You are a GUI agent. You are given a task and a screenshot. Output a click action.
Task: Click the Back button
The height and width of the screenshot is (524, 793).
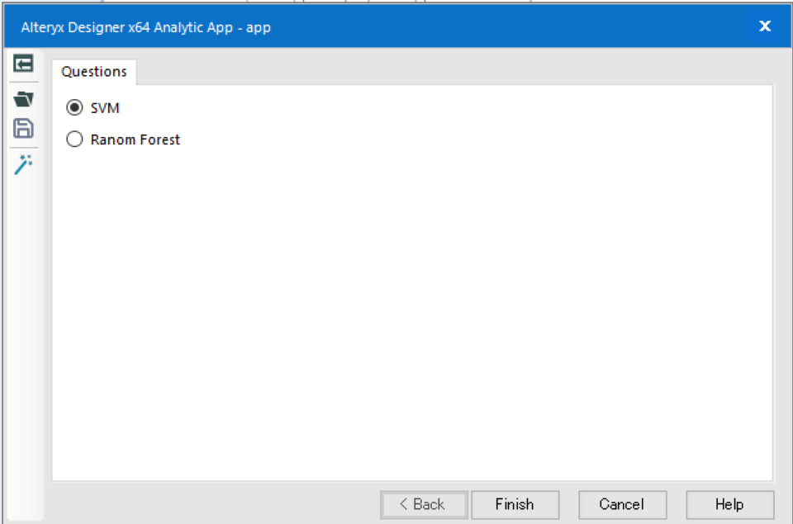(x=424, y=504)
